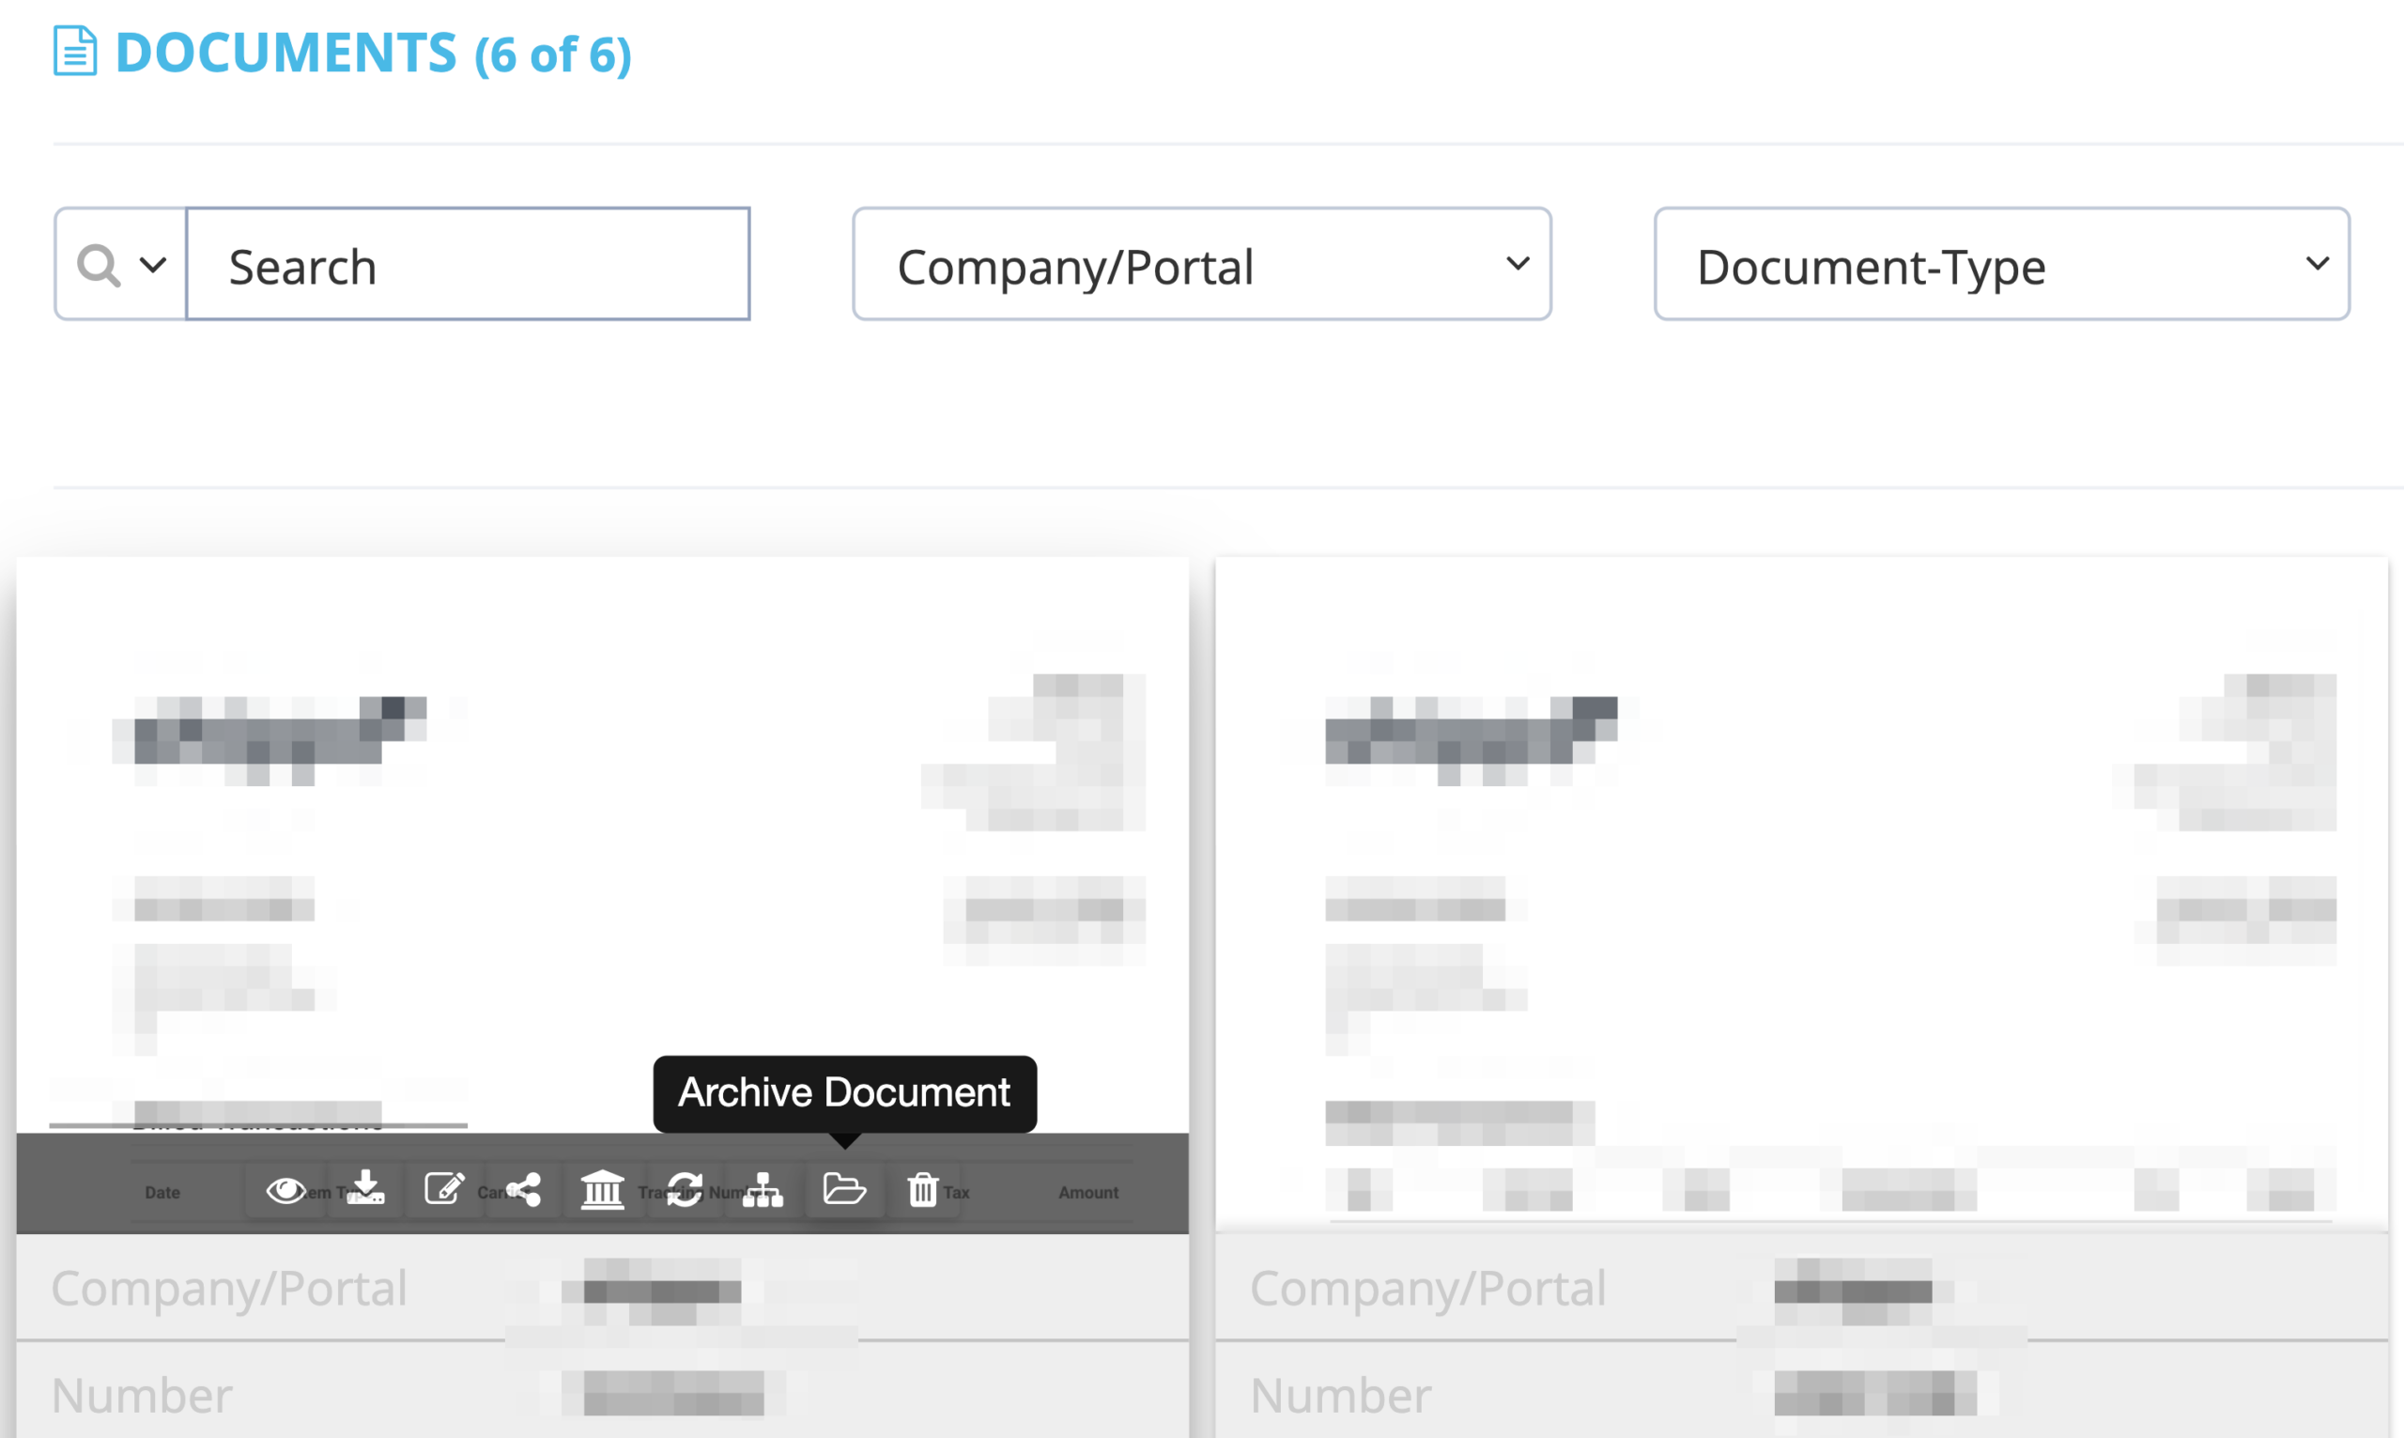
Task: Open the Document-Type filter dropdown
Action: [x=2002, y=264]
